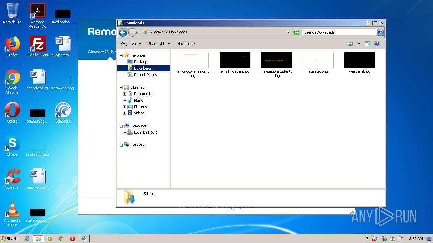Image resolution: width=433 pixels, height=243 pixels.
Task: Click the Downloads breadcrumb in address bar
Action: click(x=178, y=32)
